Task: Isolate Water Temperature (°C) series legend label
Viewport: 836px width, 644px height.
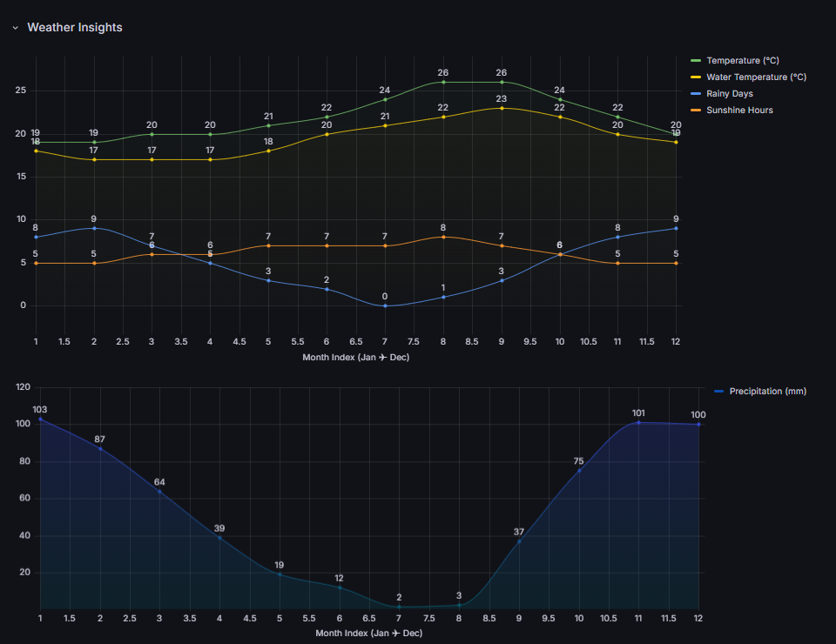Action: pos(756,77)
